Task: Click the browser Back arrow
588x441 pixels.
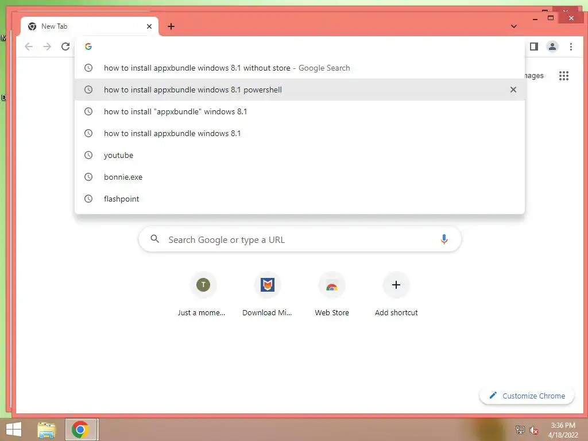Action: pos(29,47)
